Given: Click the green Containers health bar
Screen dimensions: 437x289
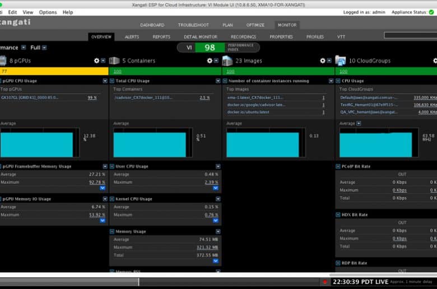Looking at the screenshot, I should 165,71.
